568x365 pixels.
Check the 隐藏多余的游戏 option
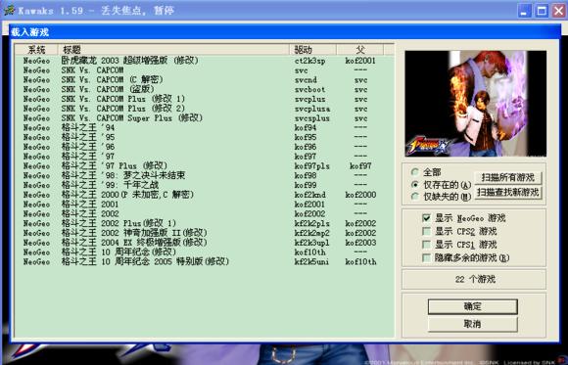(426, 257)
